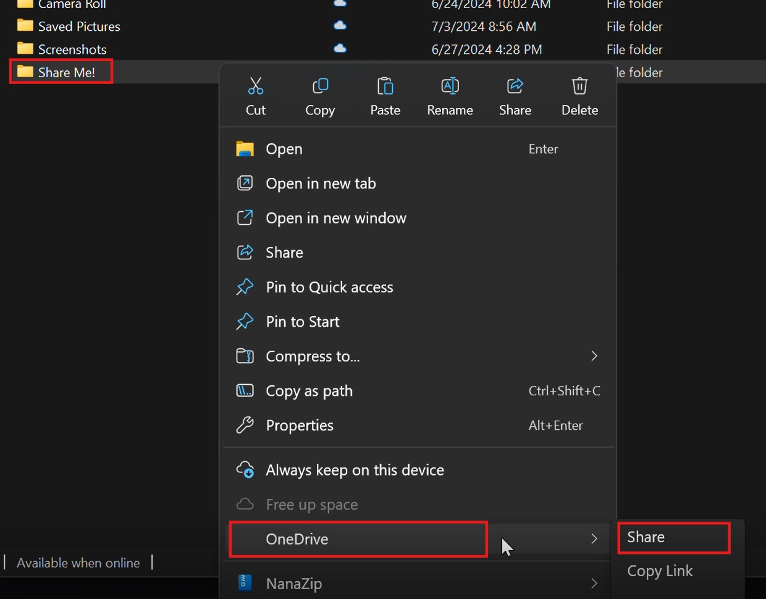Select the Screenshots folder in file list

(72, 49)
